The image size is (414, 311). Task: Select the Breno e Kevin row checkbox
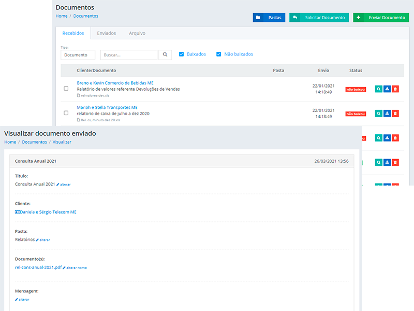pyautogui.click(x=66, y=89)
